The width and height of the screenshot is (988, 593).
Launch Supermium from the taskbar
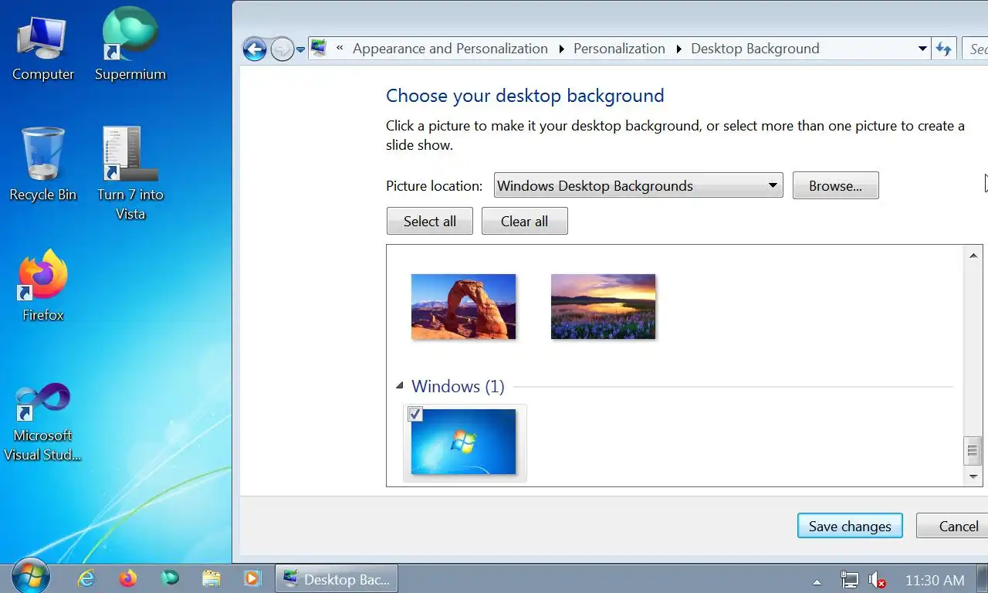170,578
